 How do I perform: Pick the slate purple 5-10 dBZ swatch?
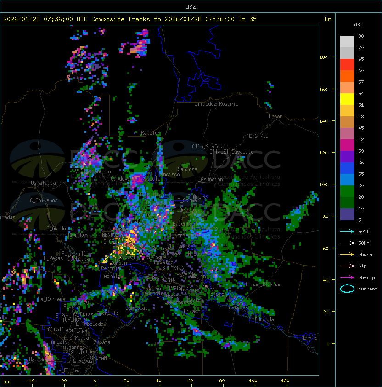click(x=347, y=214)
